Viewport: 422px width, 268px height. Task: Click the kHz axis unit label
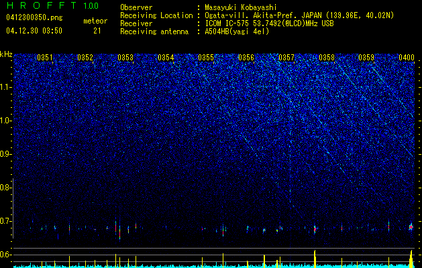(x=6, y=54)
